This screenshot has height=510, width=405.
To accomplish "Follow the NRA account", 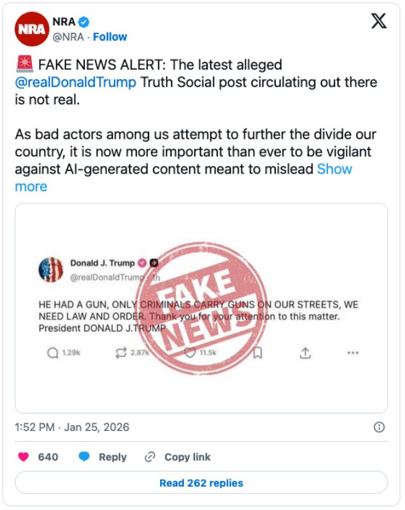I will [x=110, y=37].
